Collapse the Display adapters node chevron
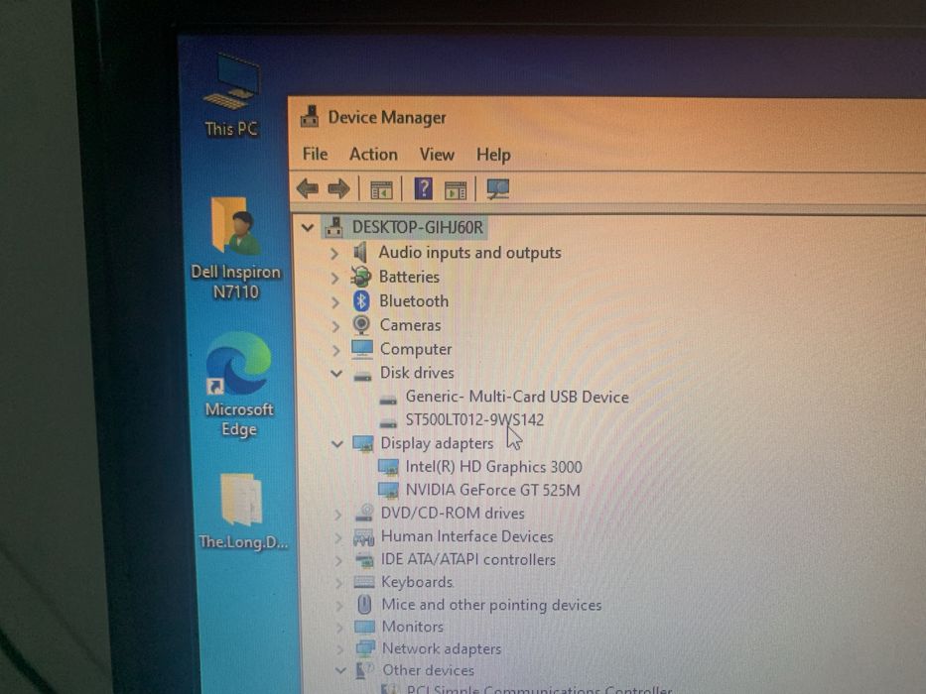 337,444
